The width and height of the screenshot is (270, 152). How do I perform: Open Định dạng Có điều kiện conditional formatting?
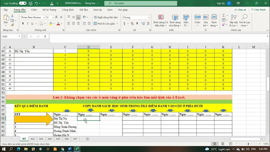(161, 20)
